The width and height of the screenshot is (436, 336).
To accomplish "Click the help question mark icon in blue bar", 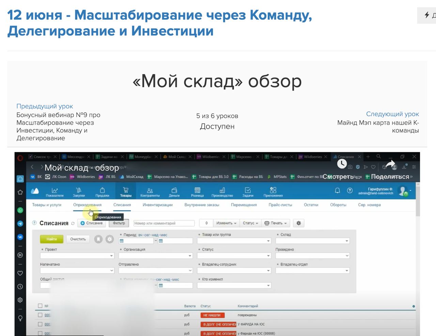I will [350, 191].
